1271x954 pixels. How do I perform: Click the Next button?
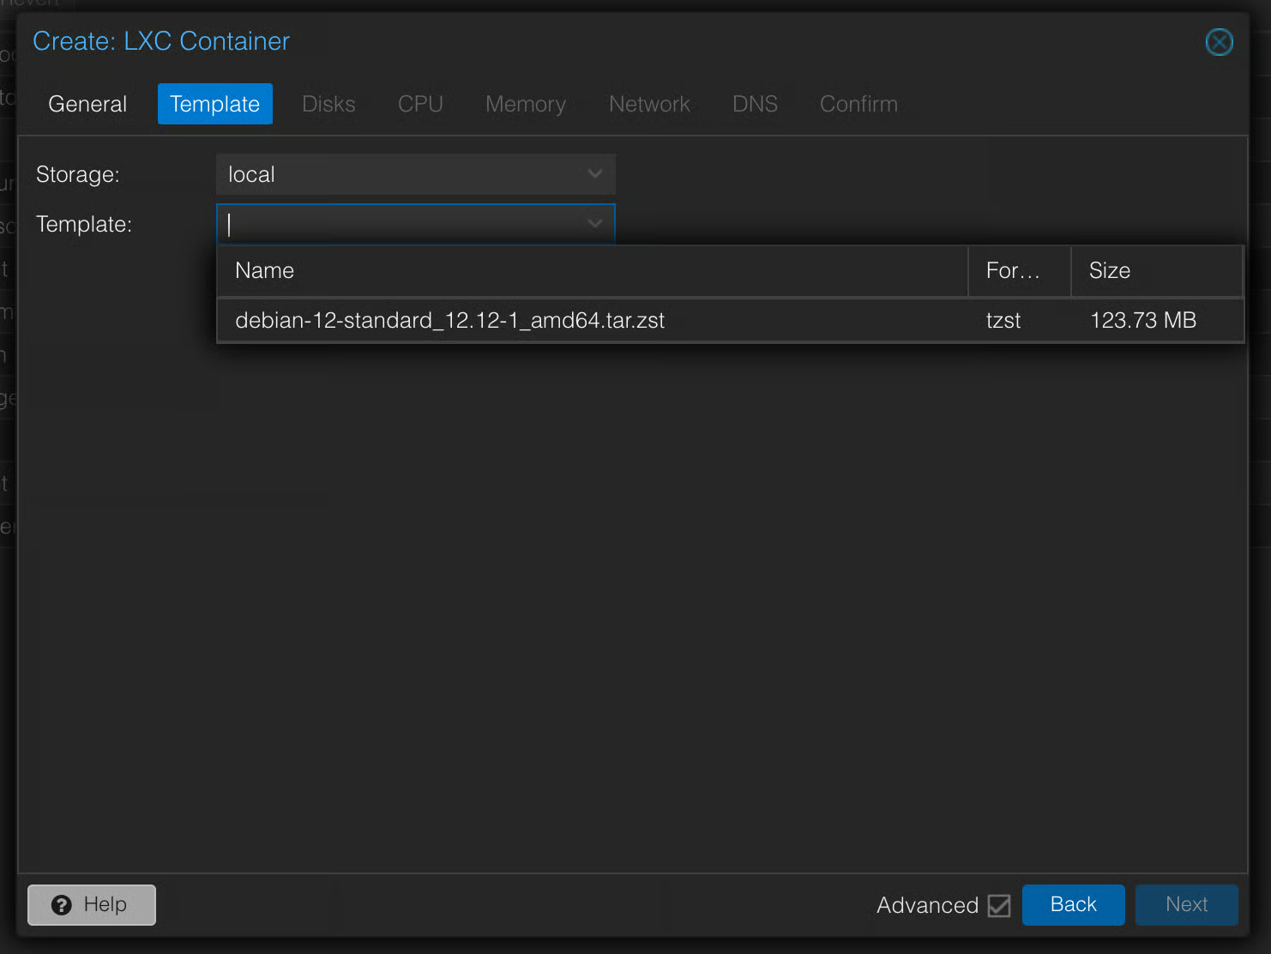click(1187, 905)
